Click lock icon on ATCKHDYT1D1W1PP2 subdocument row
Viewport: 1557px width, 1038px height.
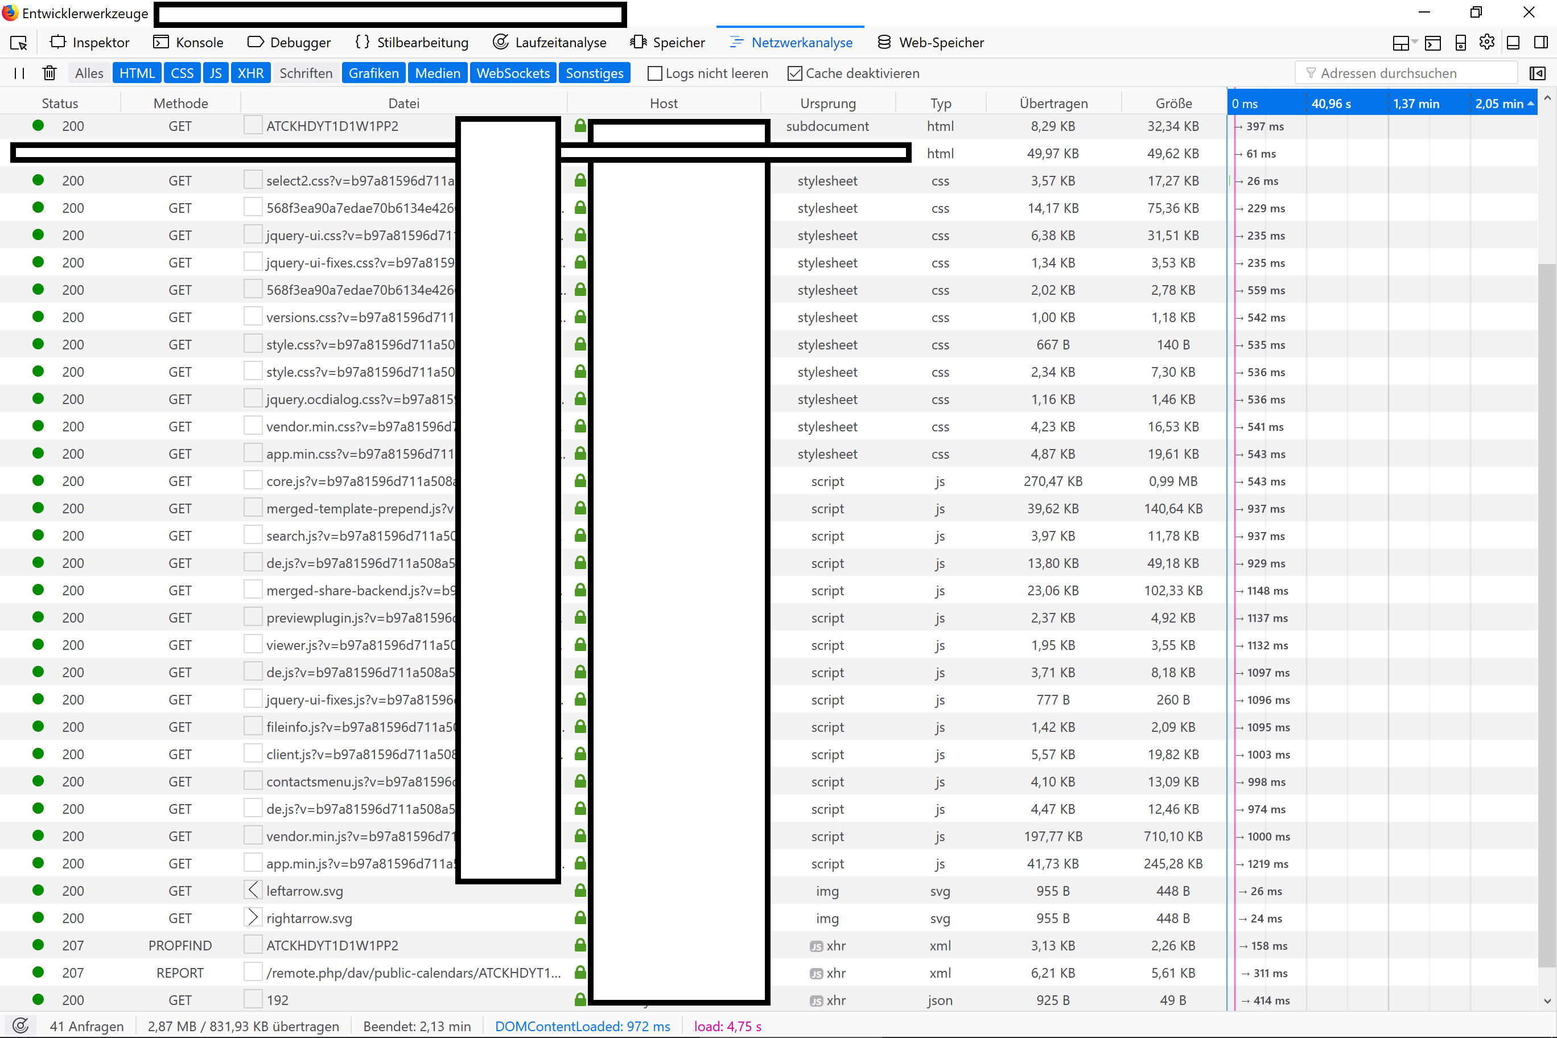click(580, 125)
